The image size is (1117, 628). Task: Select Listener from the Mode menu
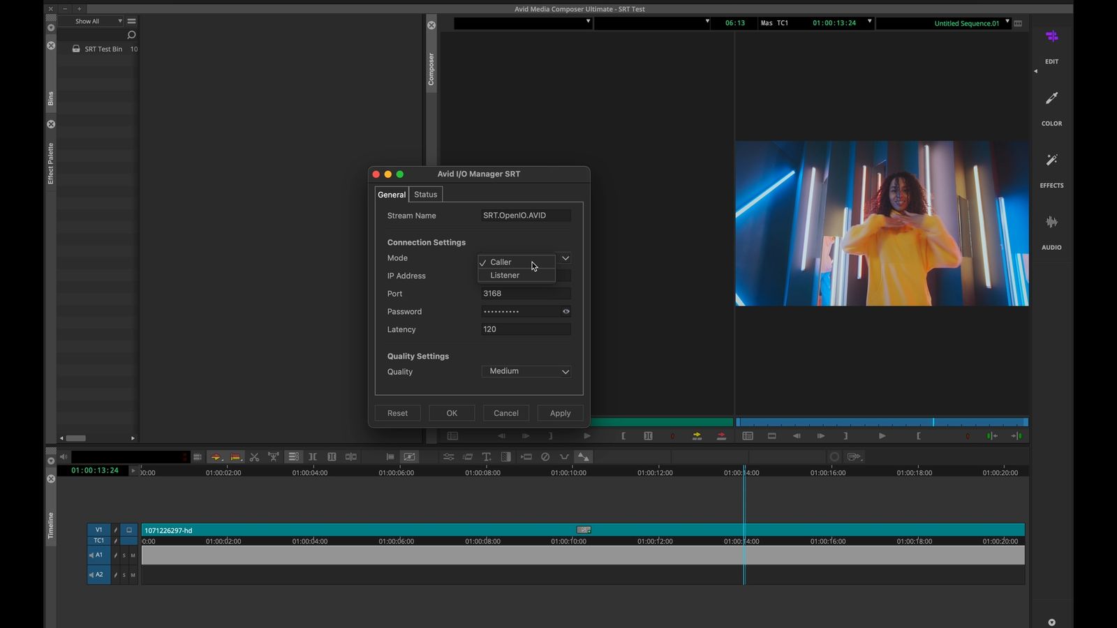coord(504,275)
